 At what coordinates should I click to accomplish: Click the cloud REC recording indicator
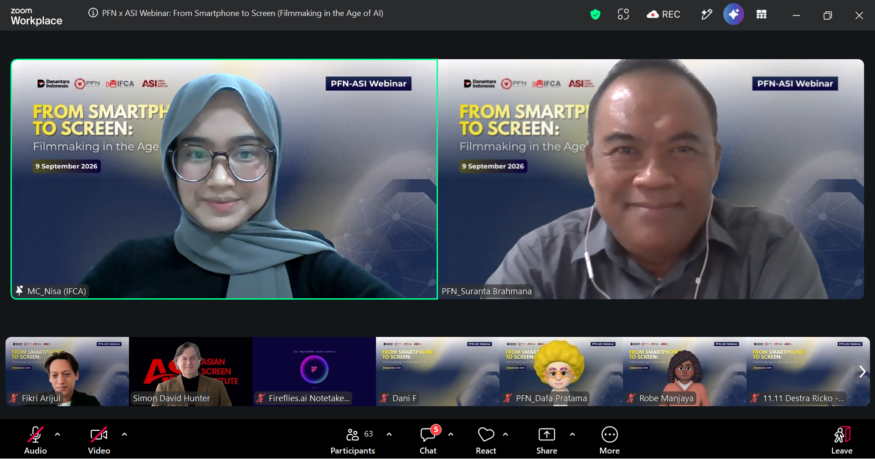point(663,15)
